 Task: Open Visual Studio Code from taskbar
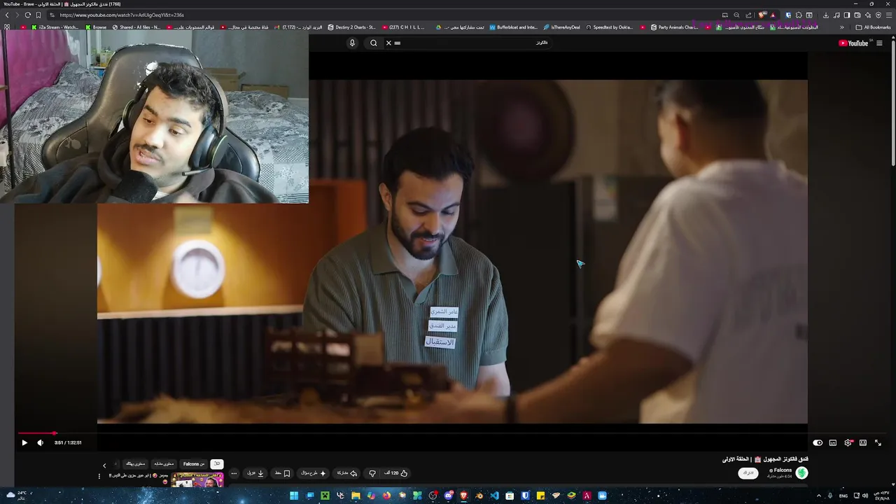tap(494, 496)
